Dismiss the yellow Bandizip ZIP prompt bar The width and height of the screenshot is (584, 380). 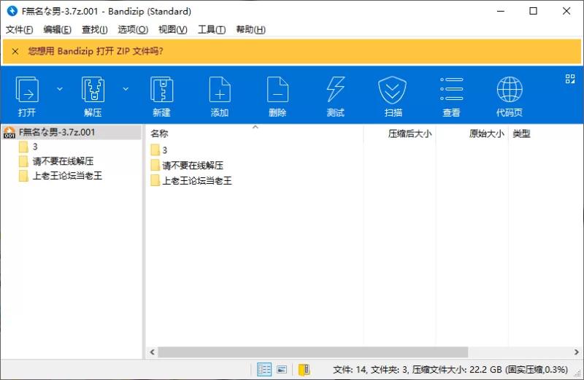click(x=15, y=51)
